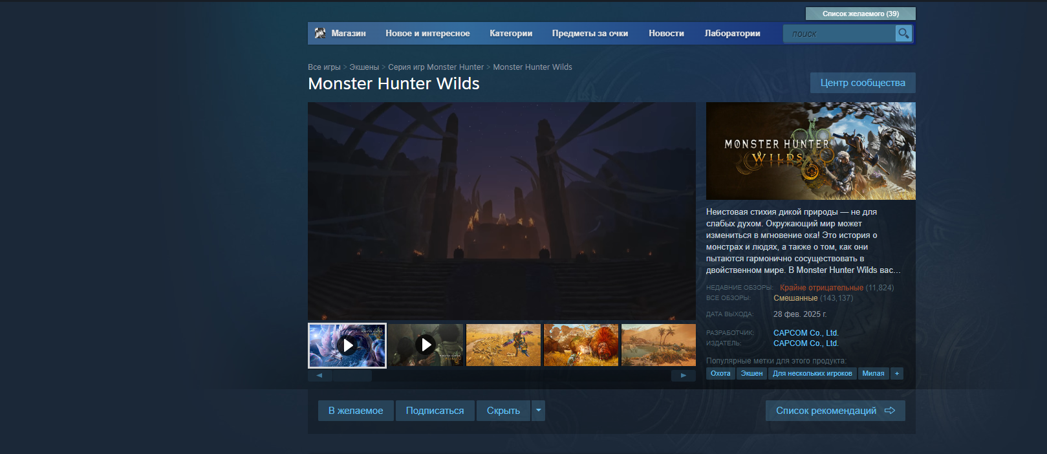Expand the Скрыть options dropdown arrow
This screenshot has width=1047, height=454.
click(x=538, y=411)
